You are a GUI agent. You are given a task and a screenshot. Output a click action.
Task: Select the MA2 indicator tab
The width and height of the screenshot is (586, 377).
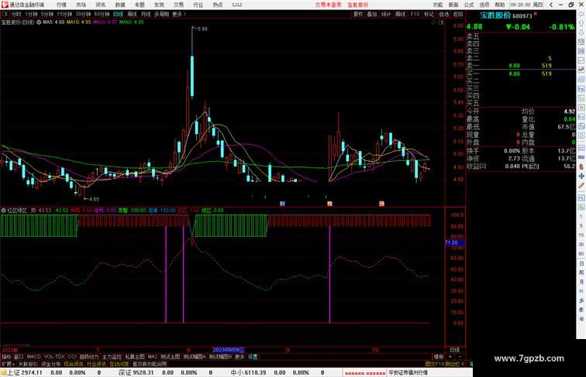(x=153, y=357)
